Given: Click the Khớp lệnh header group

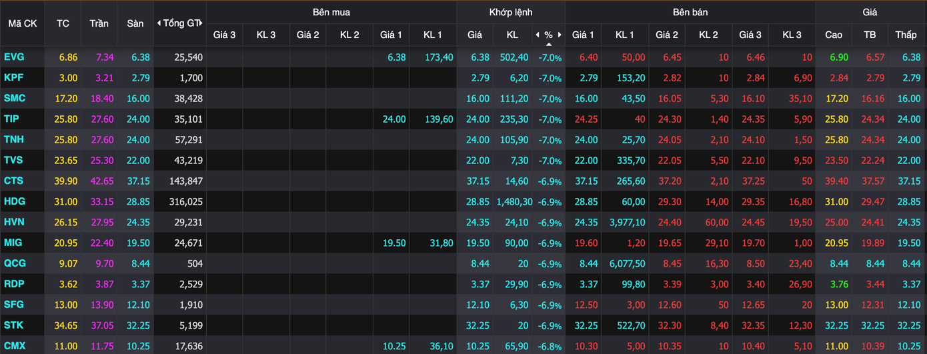Looking at the screenshot, I should (511, 12).
